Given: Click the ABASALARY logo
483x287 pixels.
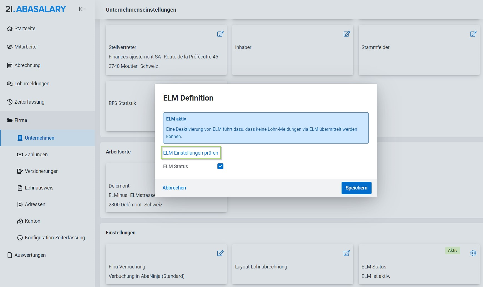Looking at the screenshot, I should (x=36, y=9).
